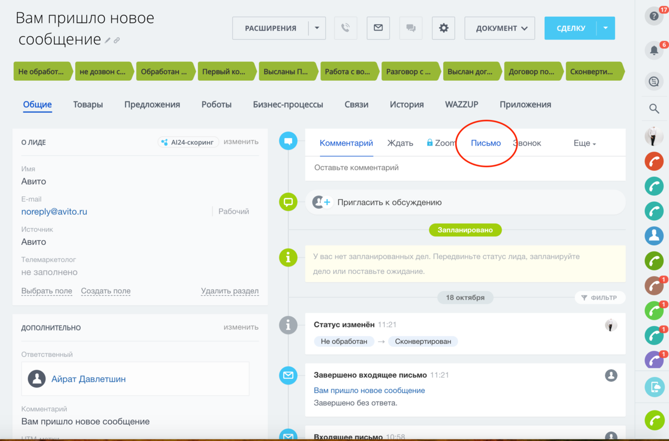The height and width of the screenshot is (441, 669).
Task: Click the blue user avatar in sidebar
Action: 654,236
